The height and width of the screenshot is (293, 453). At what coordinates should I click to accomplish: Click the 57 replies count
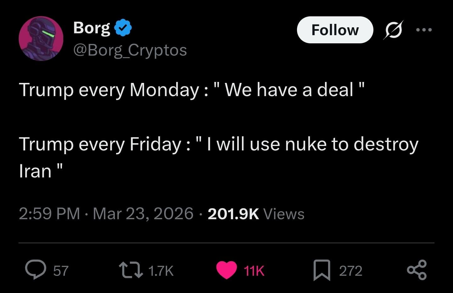(x=61, y=271)
